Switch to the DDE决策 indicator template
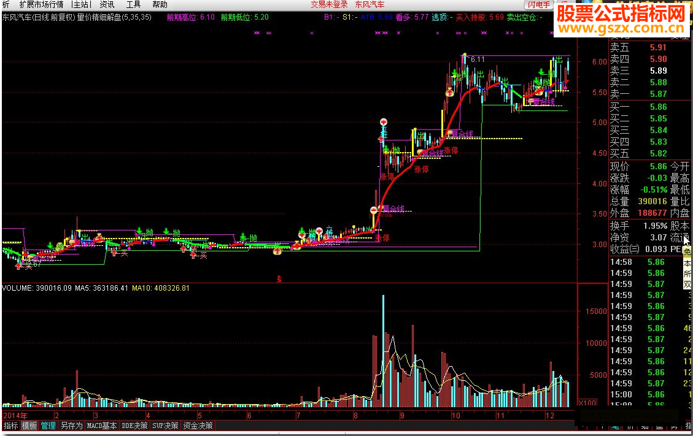 tap(134, 426)
